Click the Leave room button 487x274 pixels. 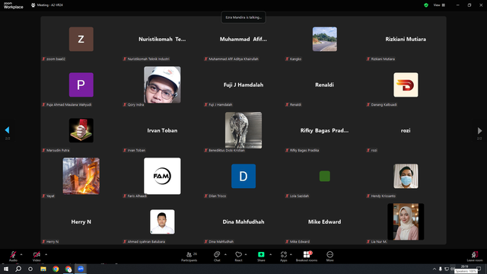coord(475,256)
